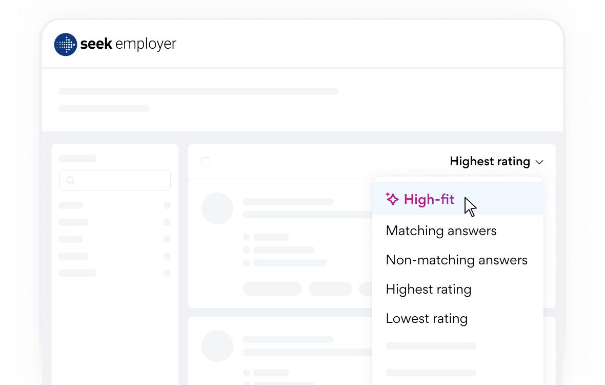The width and height of the screenshot is (605, 385).
Task: Open the Highest rating sort dropdown
Action: click(x=497, y=161)
